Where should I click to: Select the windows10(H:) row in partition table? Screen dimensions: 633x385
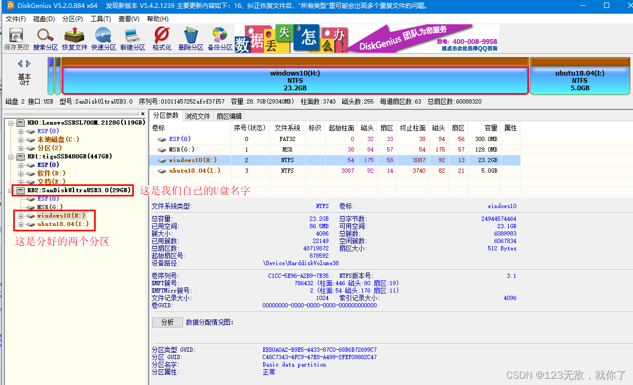[335, 160]
